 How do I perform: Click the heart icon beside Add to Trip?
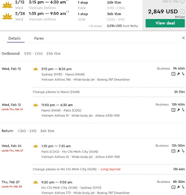coord(183,1)
